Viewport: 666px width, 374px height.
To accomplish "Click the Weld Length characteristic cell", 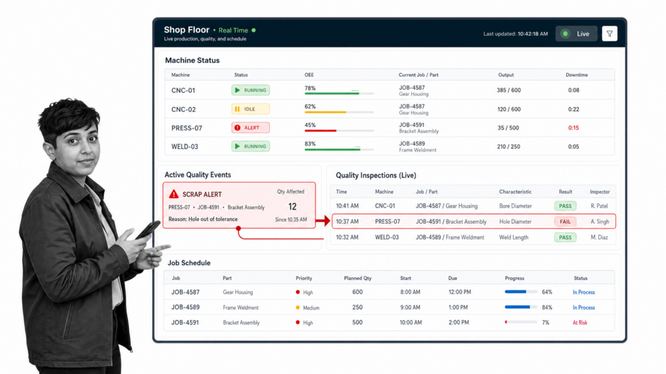I will pyautogui.click(x=514, y=238).
